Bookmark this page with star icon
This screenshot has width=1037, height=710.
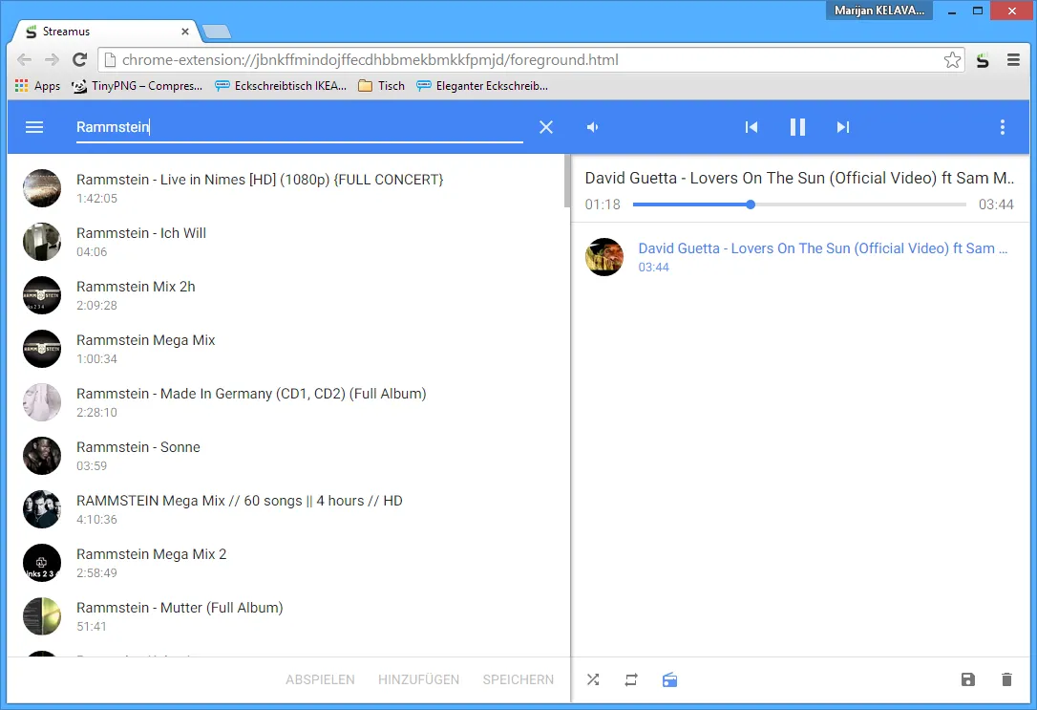(952, 59)
